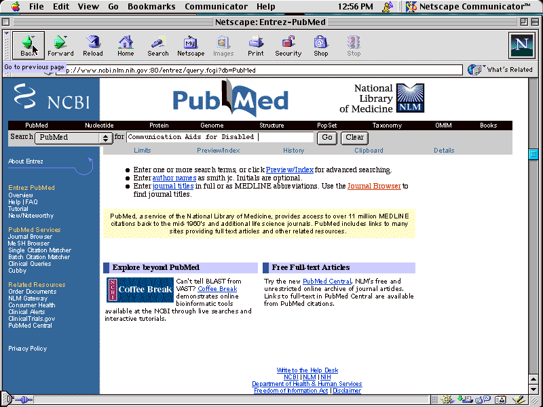The image size is (543, 407).
Task: Collapse the navigation toolbar grip
Action: point(6,45)
